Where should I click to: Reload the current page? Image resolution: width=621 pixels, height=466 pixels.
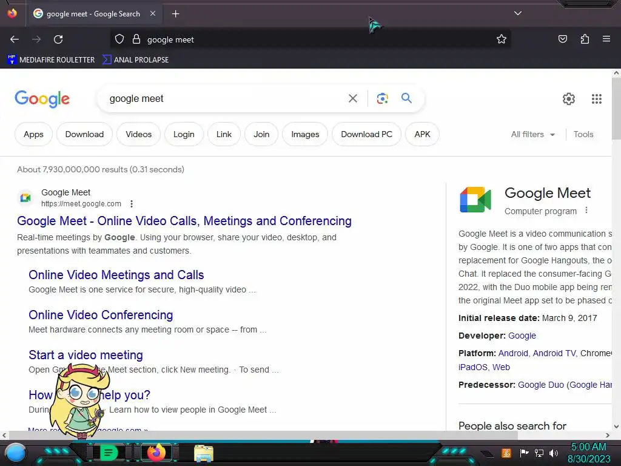click(x=58, y=39)
